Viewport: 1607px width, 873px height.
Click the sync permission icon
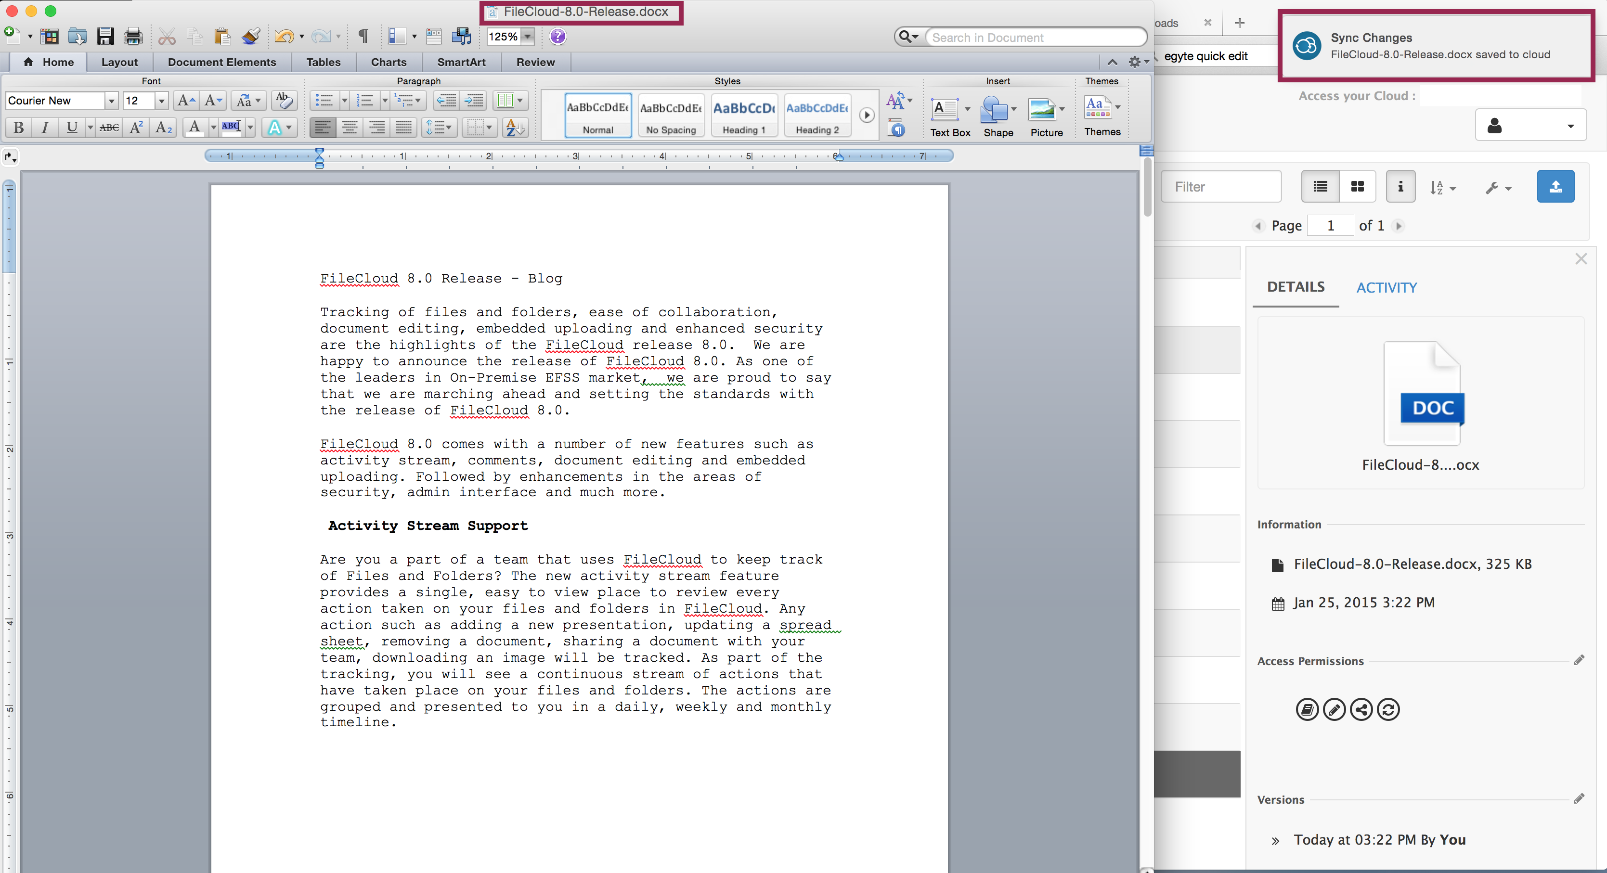point(1388,709)
